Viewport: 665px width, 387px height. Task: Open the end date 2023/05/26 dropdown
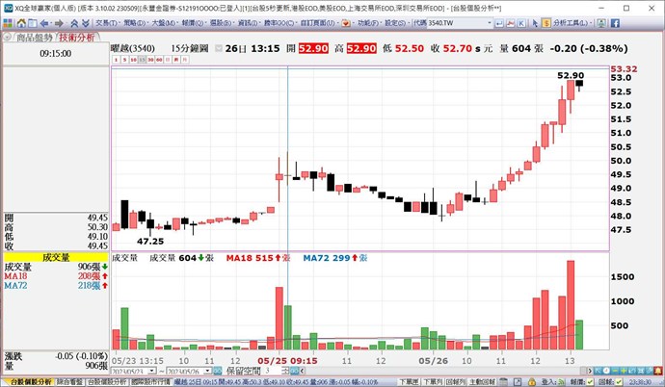tap(207, 371)
